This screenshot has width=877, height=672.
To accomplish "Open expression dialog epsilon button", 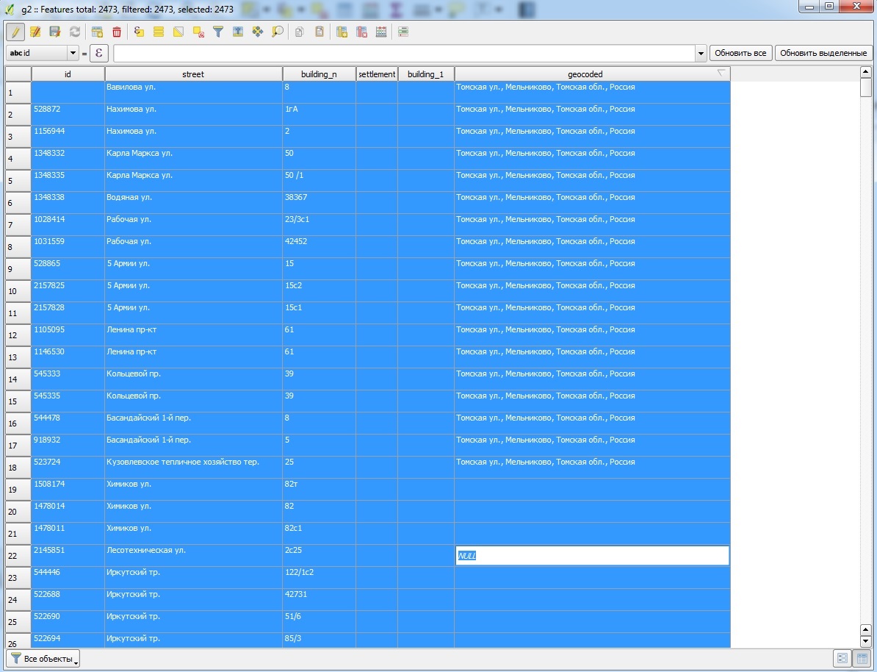I will (x=98, y=53).
